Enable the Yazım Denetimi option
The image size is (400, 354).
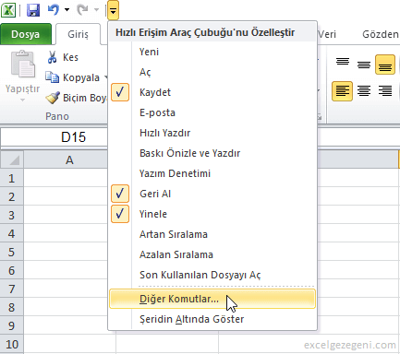click(212, 173)
